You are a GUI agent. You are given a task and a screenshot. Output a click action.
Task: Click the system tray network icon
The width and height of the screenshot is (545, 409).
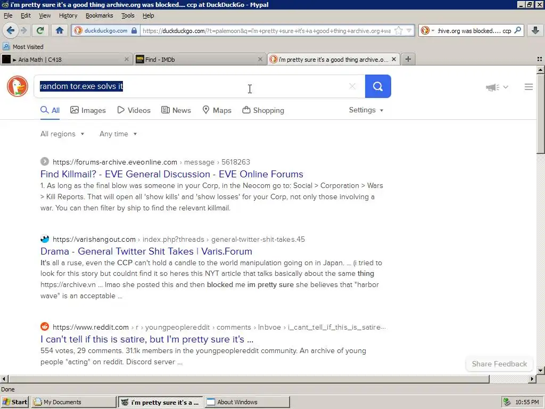click(x=507, y=402)
